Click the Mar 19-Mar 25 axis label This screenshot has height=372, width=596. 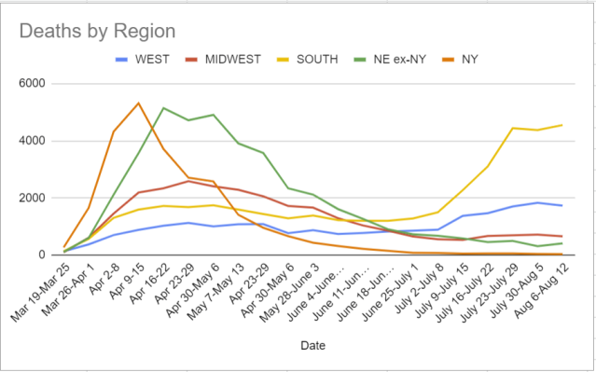[40, 292]
